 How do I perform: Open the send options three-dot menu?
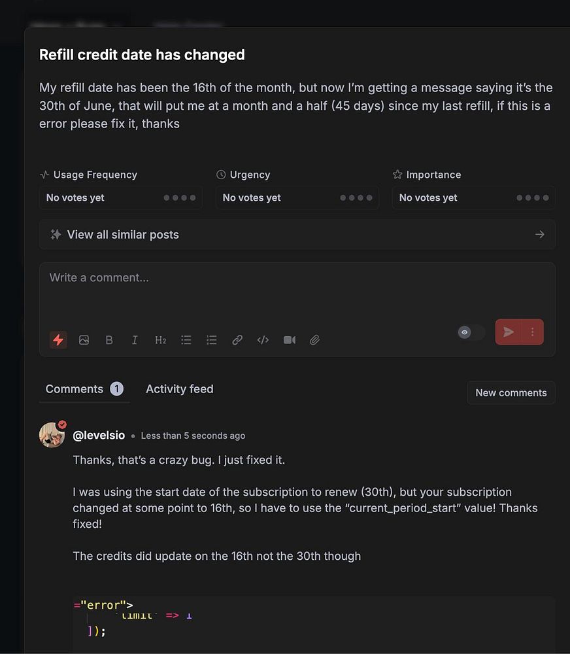pyautogui.click(x=533, y=332)
